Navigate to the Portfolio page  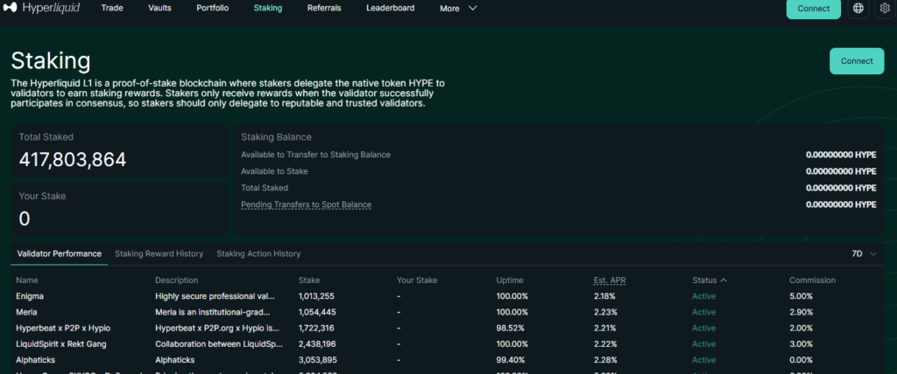coord(212,8)
